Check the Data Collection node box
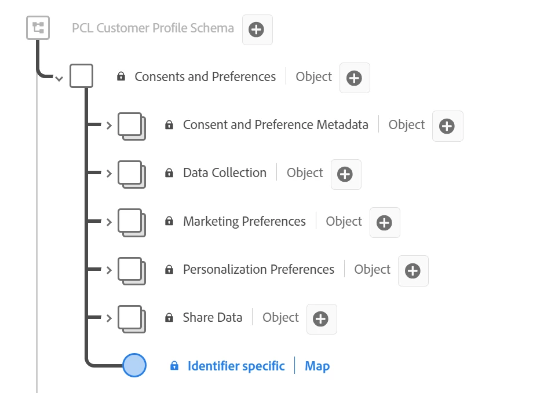The width and height of the screenshot is (533, 393). tap(130, 172)
